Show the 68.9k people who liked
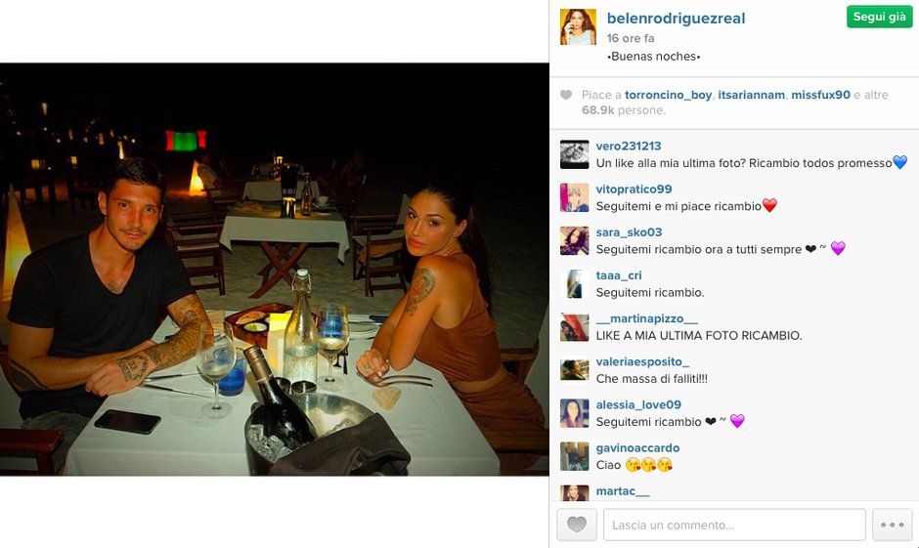Screen dimensions: 919x548 (x=624, y=110)
